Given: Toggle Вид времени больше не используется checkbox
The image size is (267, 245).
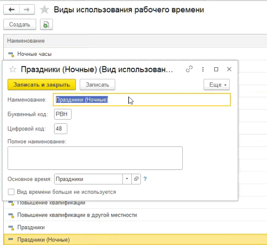Looking at the screenshot, I should [x=11, y=192].
